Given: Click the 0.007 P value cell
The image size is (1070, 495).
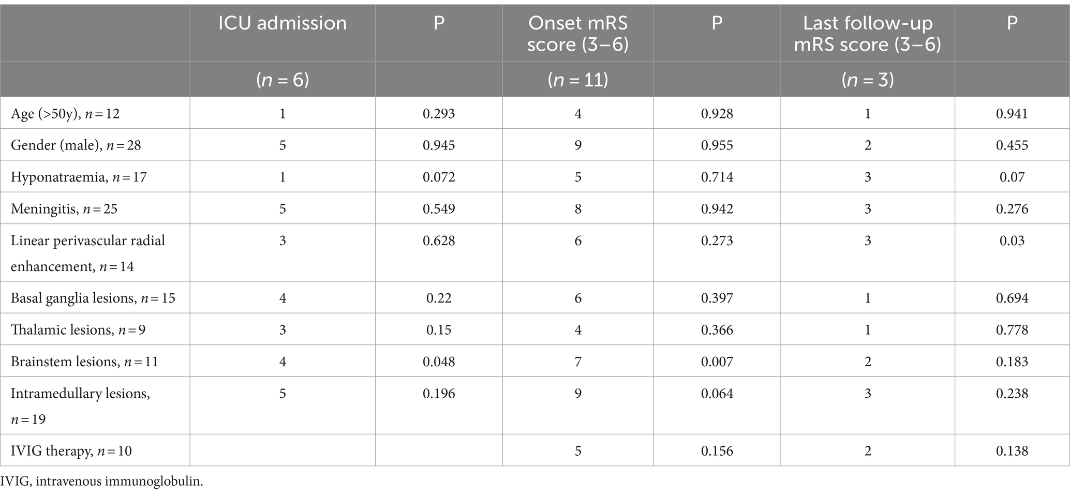Looking at the screenshot, I should tap(717, 362).
